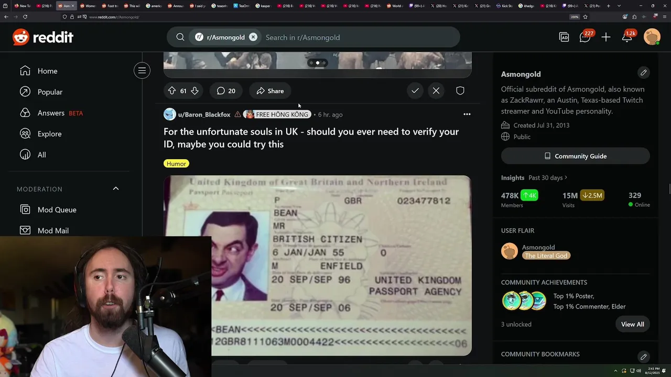The height and width of the screenshot is (377, 671).
Task: Click the Humor post flair tag
Action: coord(176,163)
